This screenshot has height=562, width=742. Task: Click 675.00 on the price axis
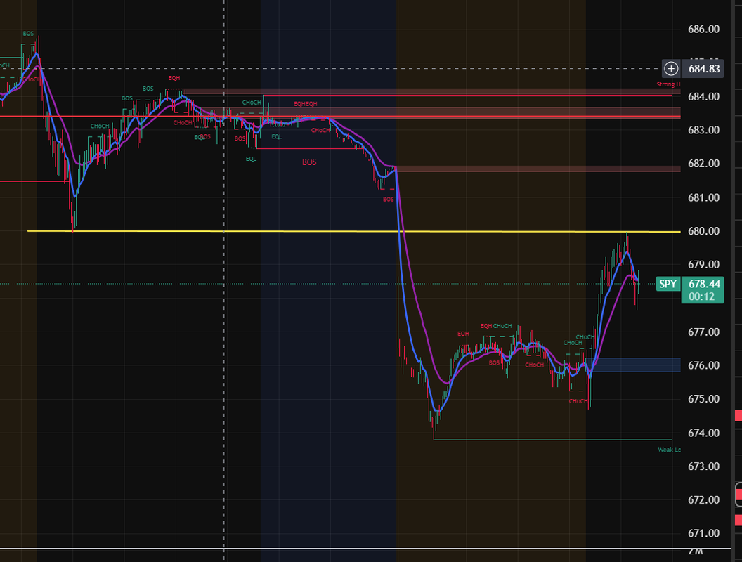point(703,399)
